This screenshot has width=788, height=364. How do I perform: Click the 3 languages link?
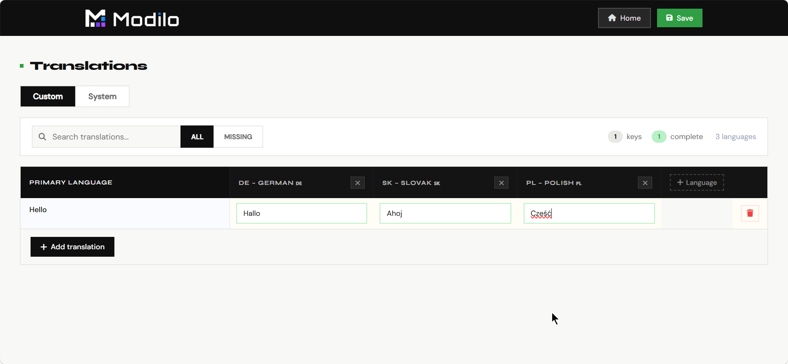point(736,137)
